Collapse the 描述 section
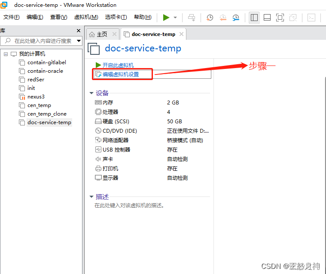Viewport: 326px width, 274px height. (x=91, y=197)
